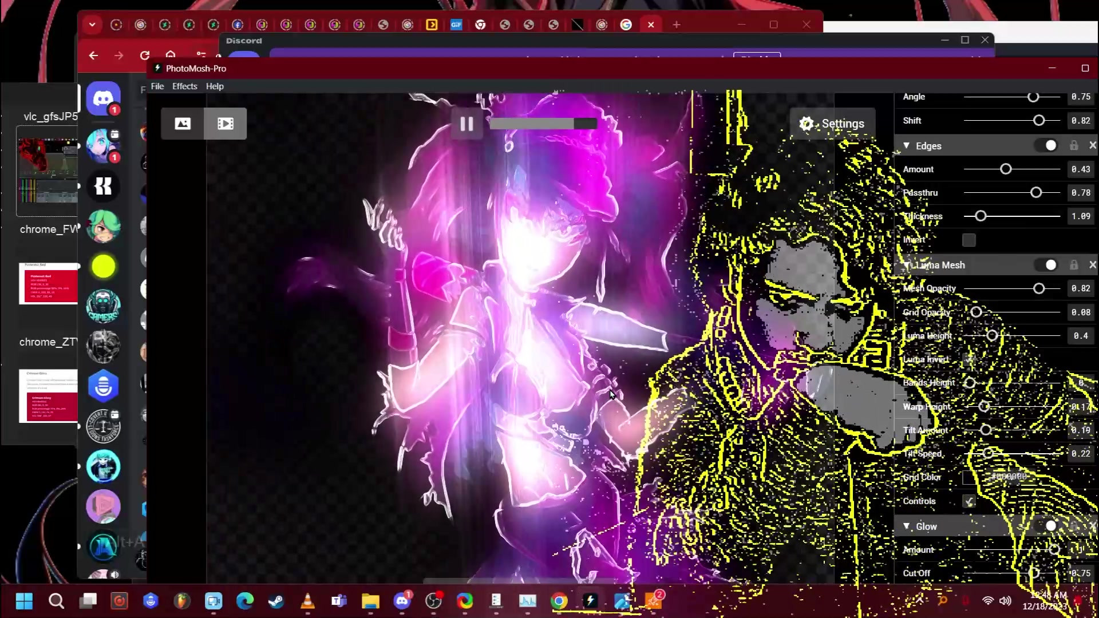Adjust the Angle slider handle
The width and height of the screenshot is (1099, 618).
click(1033, 97)
